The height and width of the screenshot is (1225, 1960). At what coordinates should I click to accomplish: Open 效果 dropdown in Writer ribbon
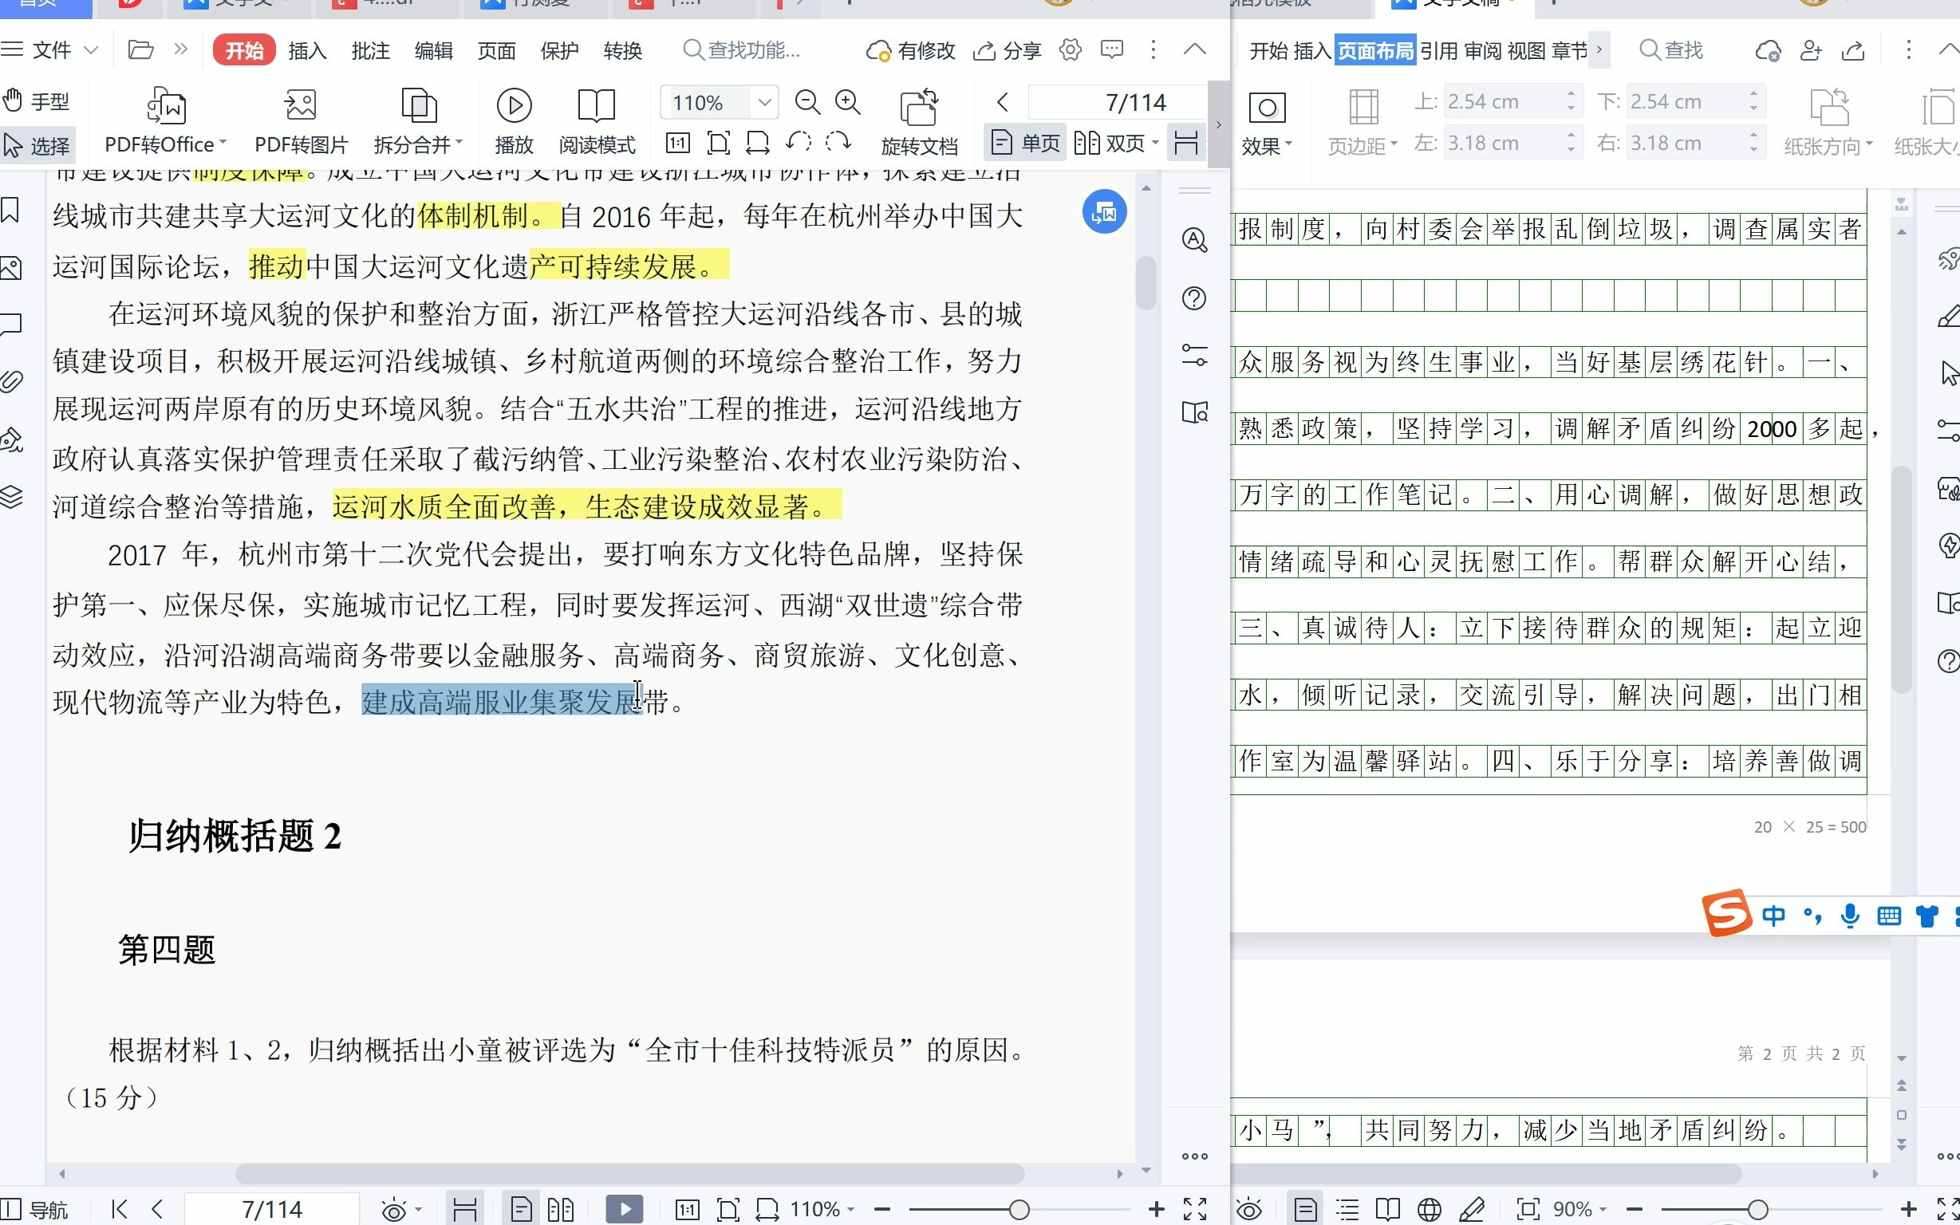coord(1268,121)
